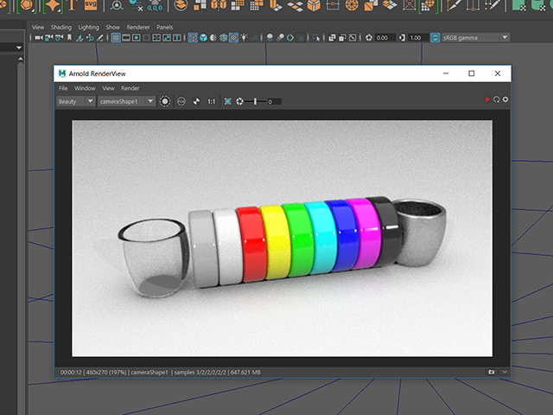Open the Show menu

coord(113,27)
